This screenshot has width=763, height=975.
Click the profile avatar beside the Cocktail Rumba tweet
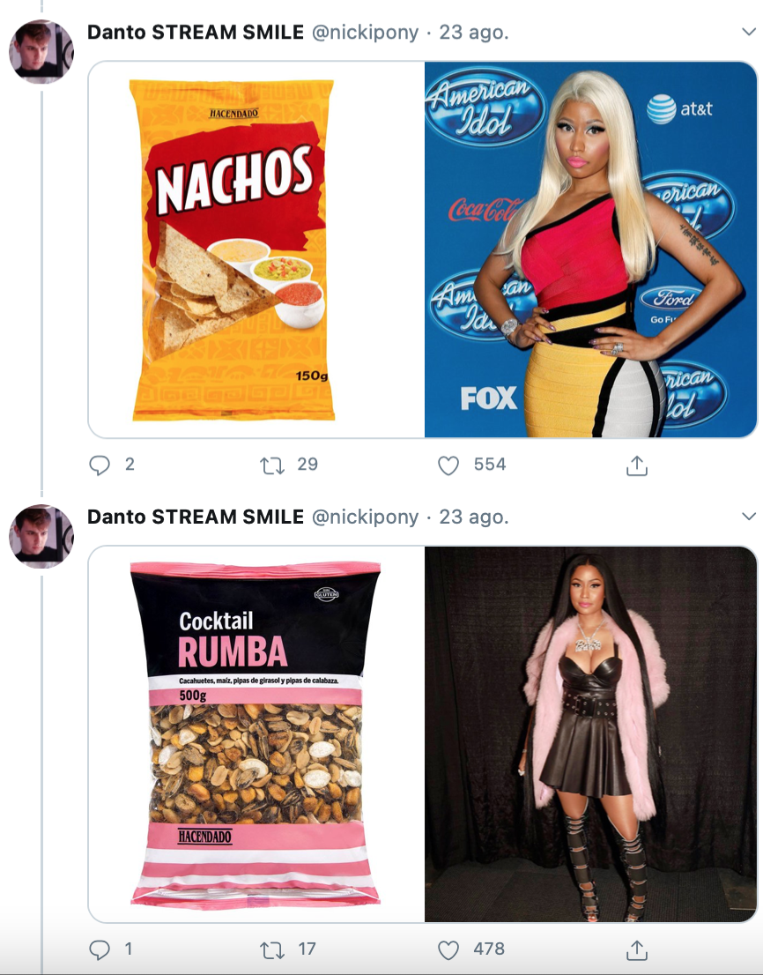click(x=41, y=535)
